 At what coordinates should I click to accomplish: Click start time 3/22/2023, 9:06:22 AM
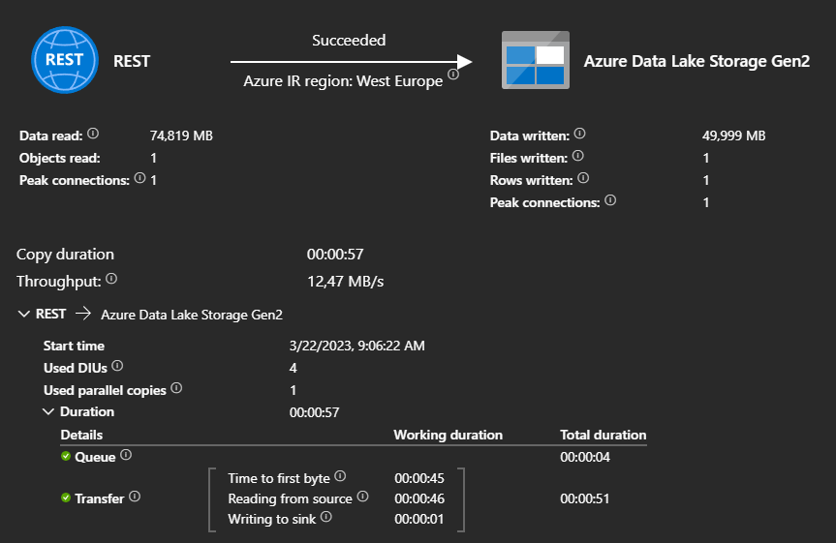pyautogui.click(x=357, y=346)
